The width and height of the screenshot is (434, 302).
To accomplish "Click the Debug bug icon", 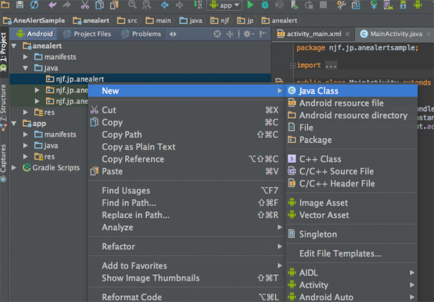I will tap(265, 5).
